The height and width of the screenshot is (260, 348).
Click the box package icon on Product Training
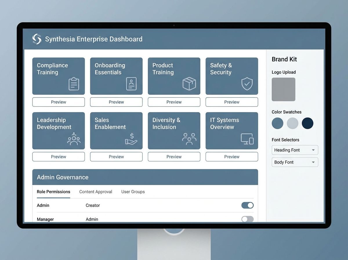(189, 84)
